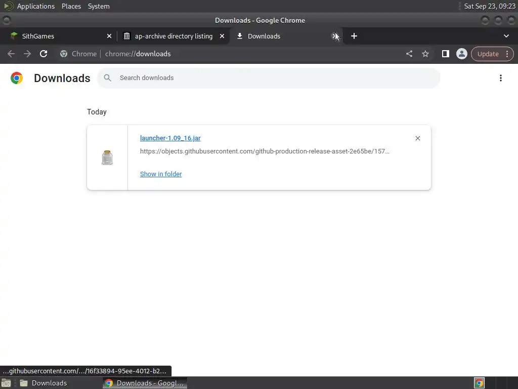
Task: Open the Places menu
Action: click(x=71, y=6)
